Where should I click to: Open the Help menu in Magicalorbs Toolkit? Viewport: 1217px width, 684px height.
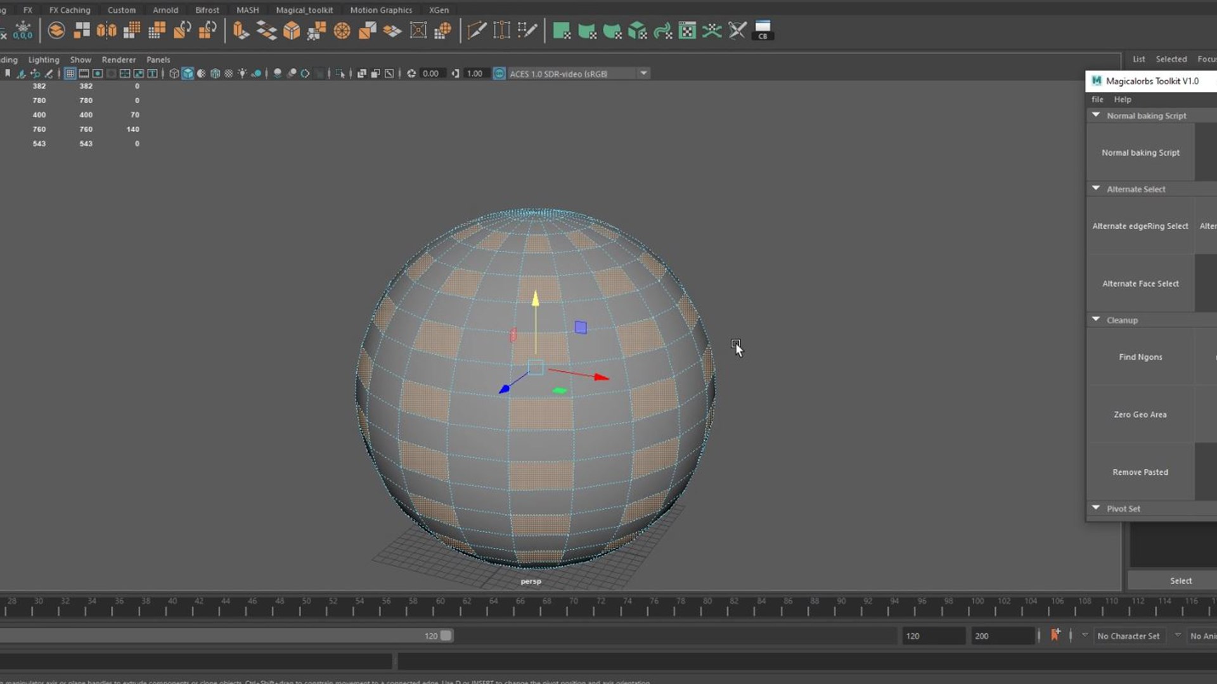(x=1123, y=99)
